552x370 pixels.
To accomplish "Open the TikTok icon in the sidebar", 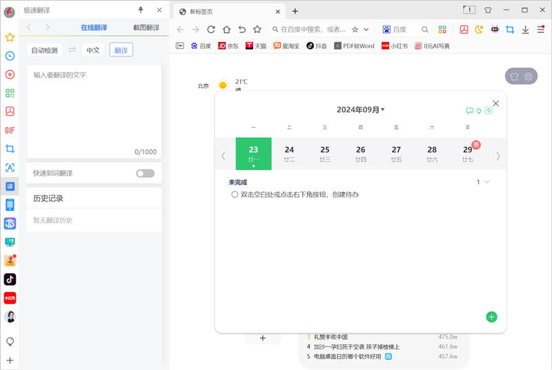I will (10, 279).
